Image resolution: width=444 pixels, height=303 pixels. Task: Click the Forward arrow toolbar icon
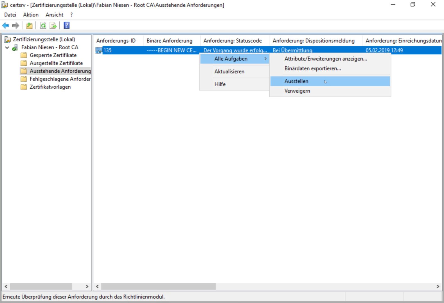click(x=16, y=26)
